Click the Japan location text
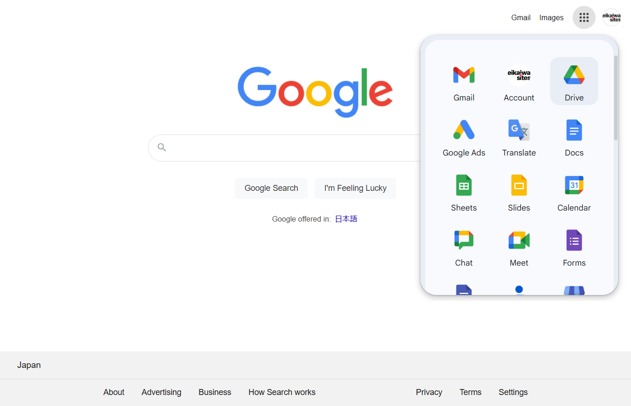Screen dimensions: 631x406 (29, 365)
